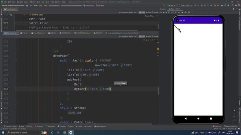Screen dimensions: 241x135
Task: Click MainActivity editor vertical scrollbar thumb
Action: point(158,91)
